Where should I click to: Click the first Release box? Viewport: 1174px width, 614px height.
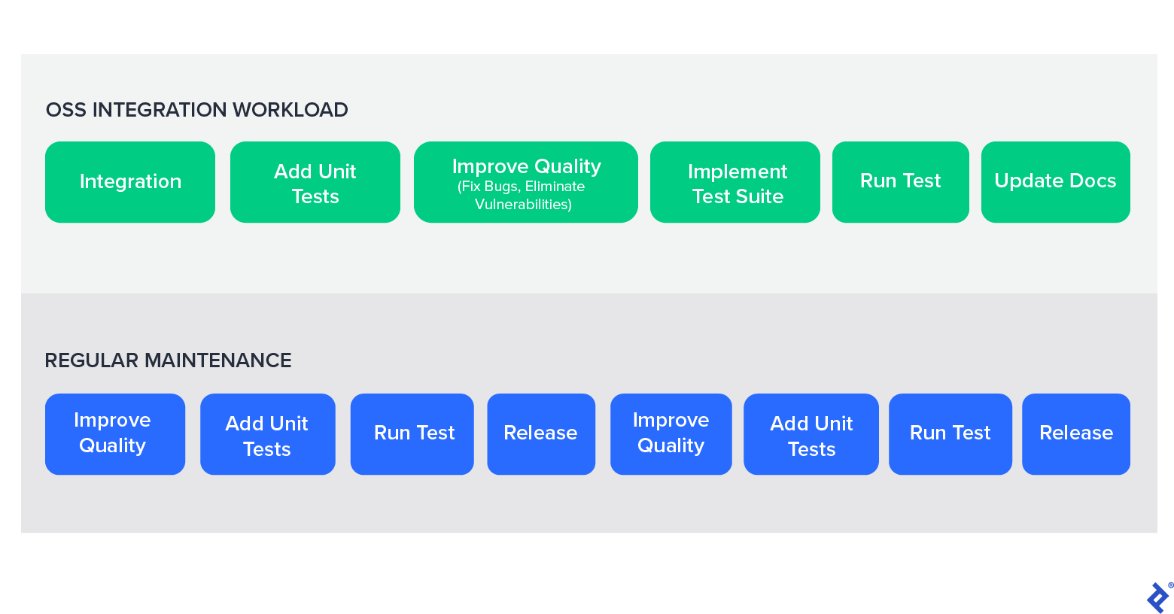click(x=541, y=433)
